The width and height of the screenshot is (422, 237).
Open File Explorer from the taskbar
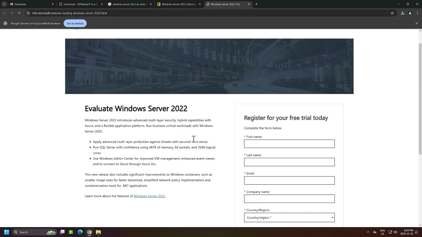tap(98, 232)
